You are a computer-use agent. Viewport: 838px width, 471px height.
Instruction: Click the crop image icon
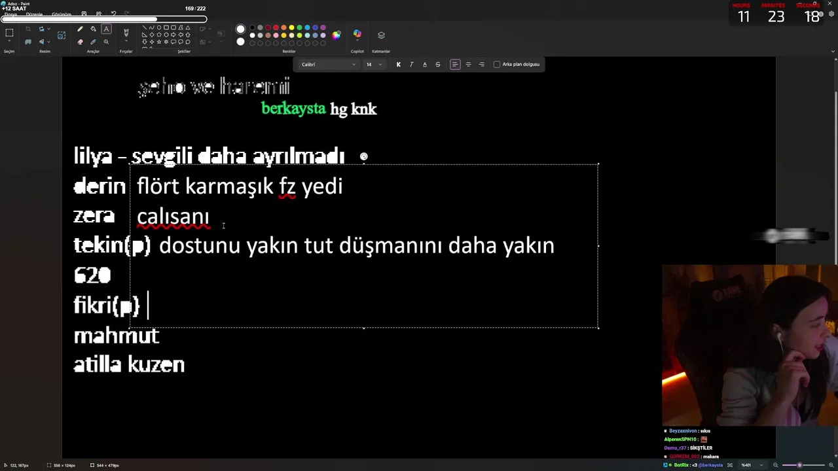(28, 29)
